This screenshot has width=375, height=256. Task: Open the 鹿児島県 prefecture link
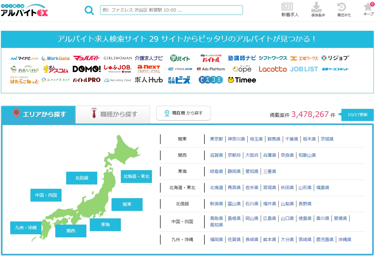[x=325, y=240]
